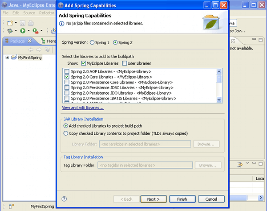
Task: Click the Run External Tools icon
Action: (36, 31)
